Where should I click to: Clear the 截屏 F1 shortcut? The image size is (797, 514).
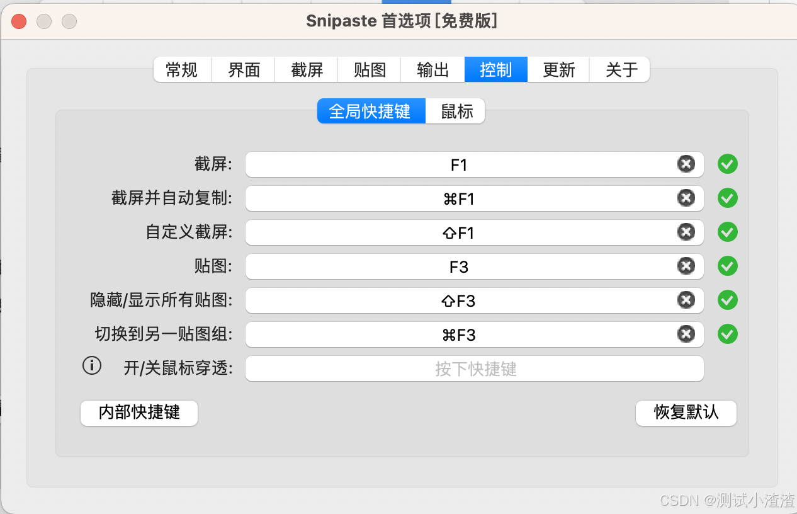(686, 164)
